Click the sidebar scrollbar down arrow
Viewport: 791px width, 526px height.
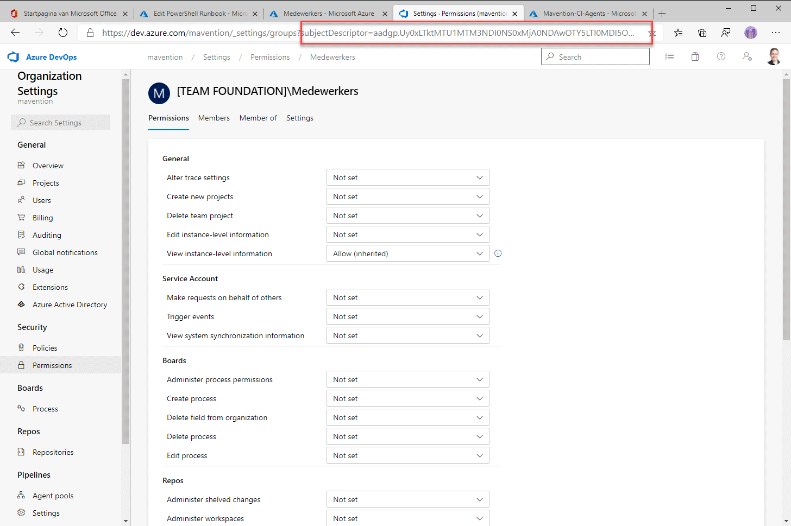(x=126, y=521)
